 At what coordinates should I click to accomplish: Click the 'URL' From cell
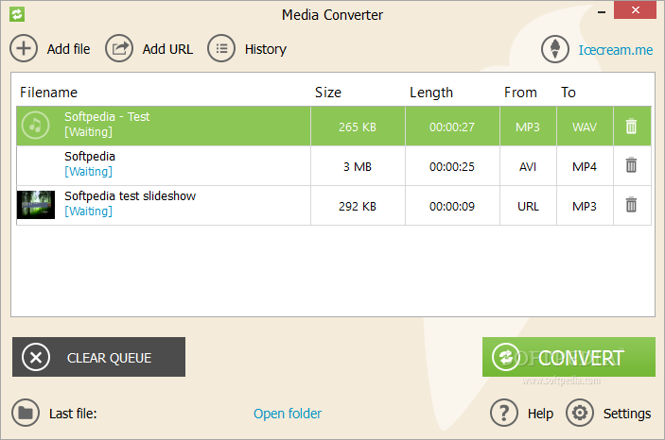528,206
